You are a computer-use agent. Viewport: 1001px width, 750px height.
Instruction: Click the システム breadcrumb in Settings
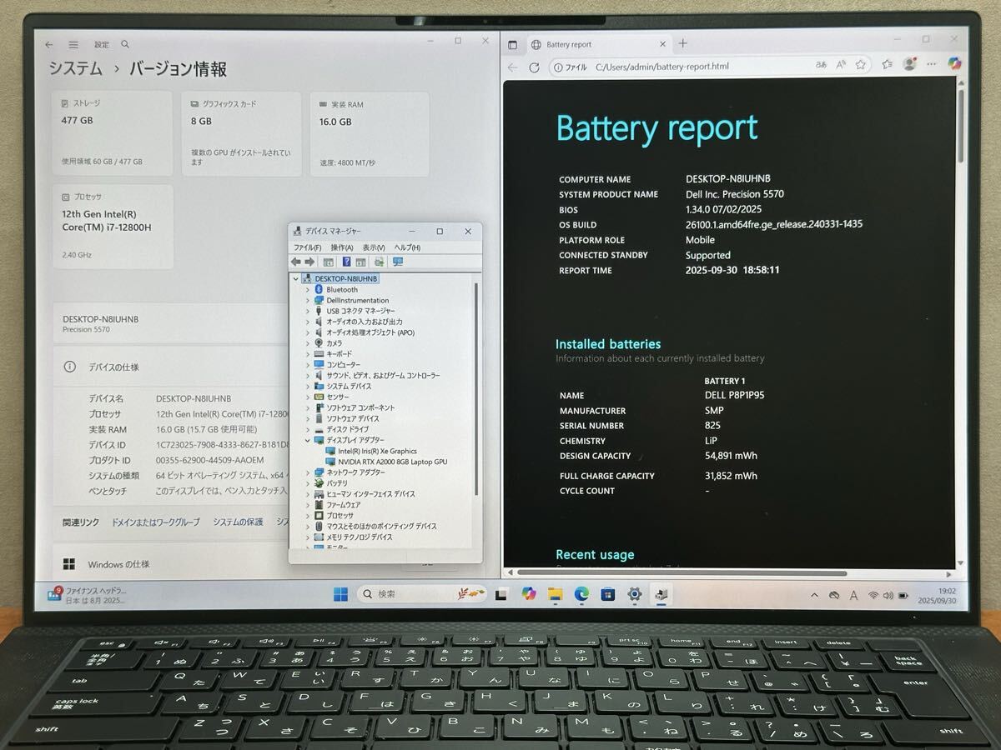(x=75, y=69)
